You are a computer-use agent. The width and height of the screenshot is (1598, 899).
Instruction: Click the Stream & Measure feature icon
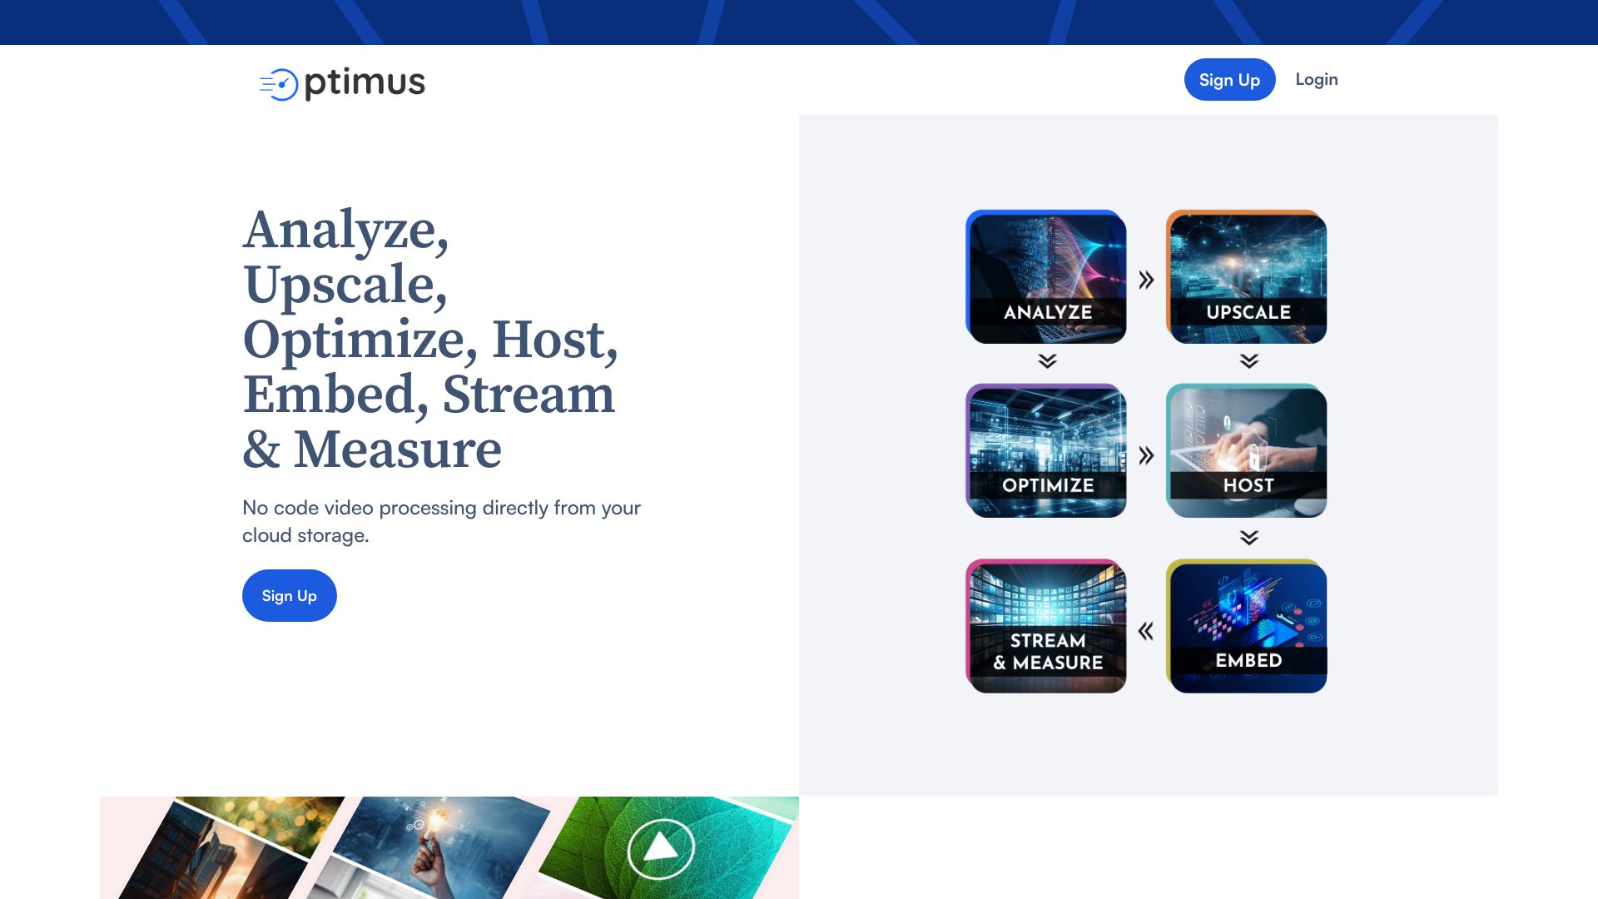click(x=1046, y=626)
